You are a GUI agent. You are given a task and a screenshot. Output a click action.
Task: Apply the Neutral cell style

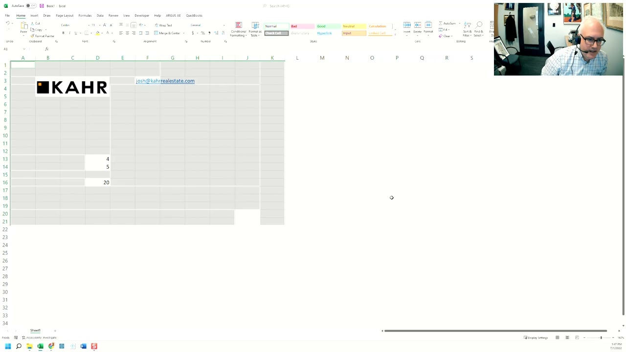[x=354, y=26]
